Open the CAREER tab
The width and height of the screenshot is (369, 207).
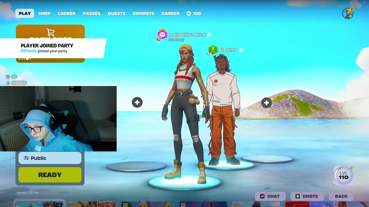point(170,14)
